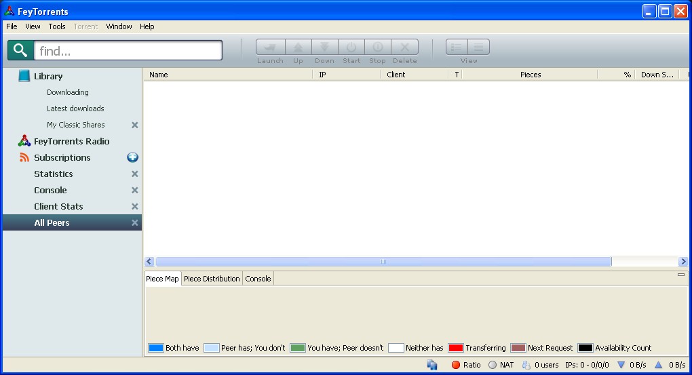
Task: Close the All Peers sidebar entry
Action: (x=134, y=223)
